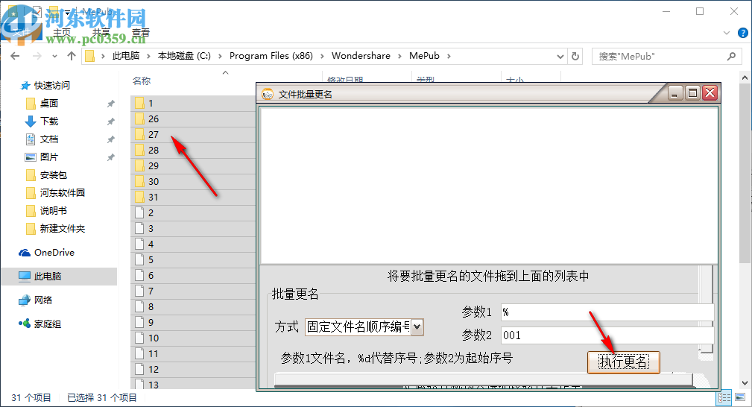Viewport: 752px width, 407px height.
Task: Open the recent locations dropdown chevron
Action: pyautogui.click(x=54, y=56)
